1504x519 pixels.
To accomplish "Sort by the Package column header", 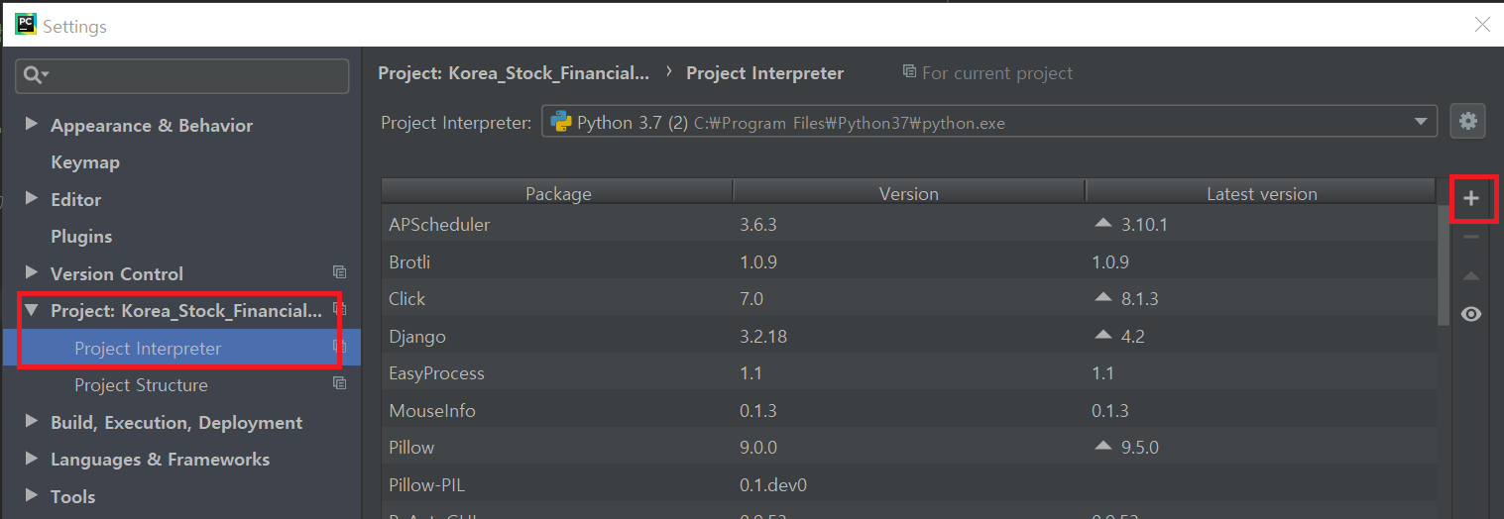I will tap(558, 194).
